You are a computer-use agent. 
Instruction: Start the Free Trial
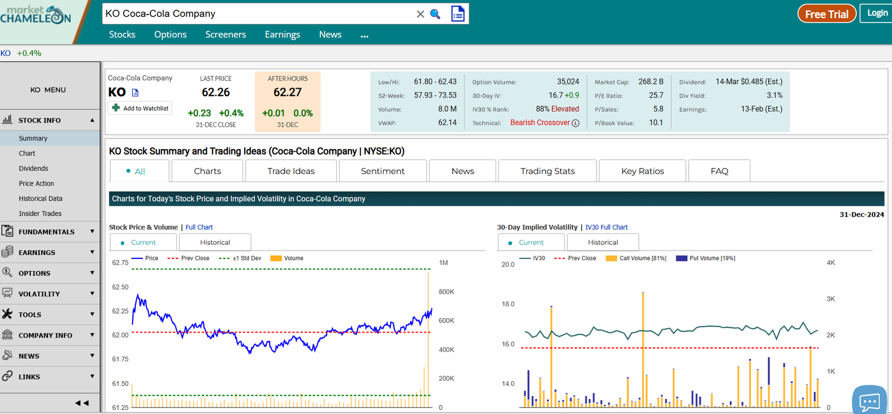tap(827, 14)
